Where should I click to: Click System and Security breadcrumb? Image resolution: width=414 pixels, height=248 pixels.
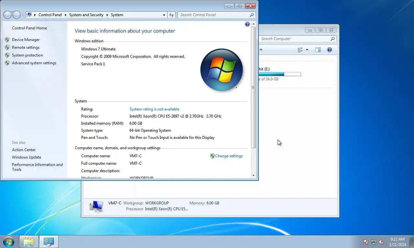(86, 15)
